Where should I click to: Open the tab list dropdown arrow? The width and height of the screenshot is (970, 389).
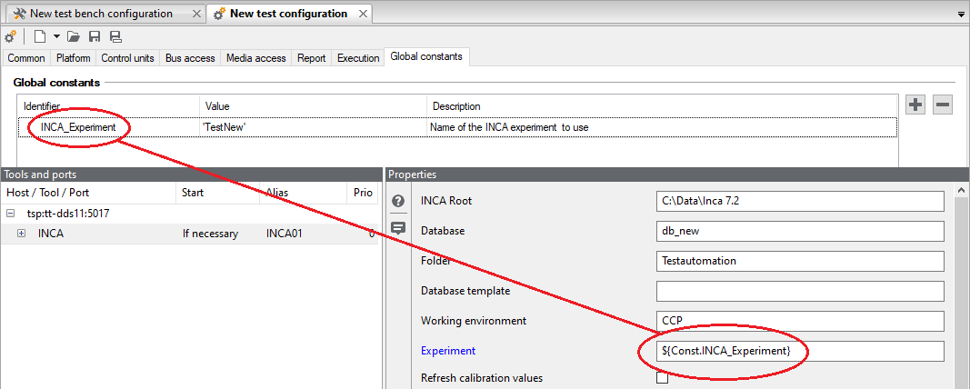961,14
